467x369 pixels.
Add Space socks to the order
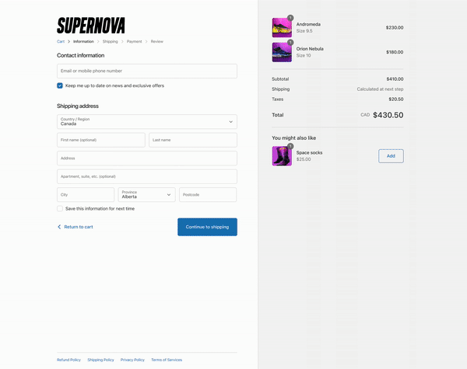click(x=391, y=156)
